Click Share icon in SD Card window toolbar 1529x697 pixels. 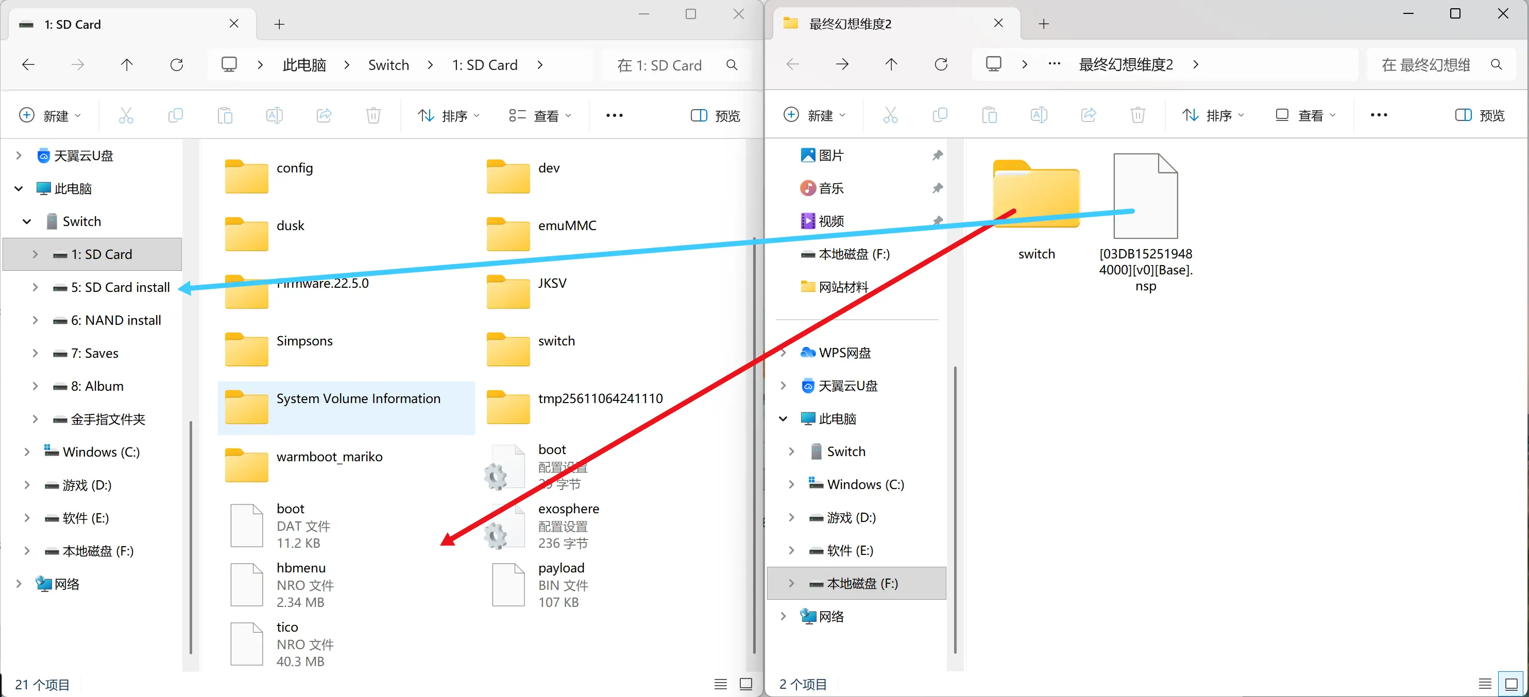(x=324, y=115)
